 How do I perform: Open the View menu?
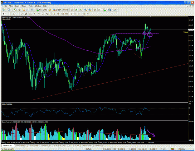(11, 6)
